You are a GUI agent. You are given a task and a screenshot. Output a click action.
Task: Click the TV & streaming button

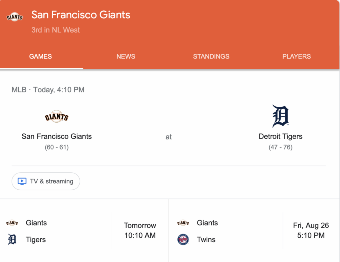pyautogui.click(x=46, y=181)
